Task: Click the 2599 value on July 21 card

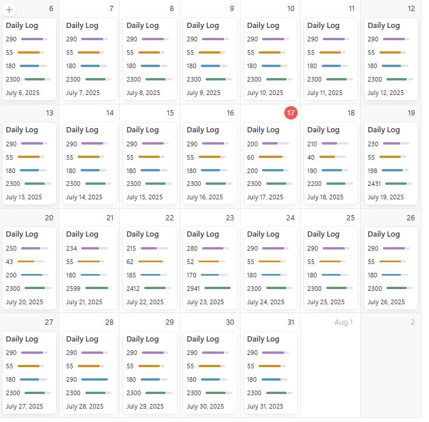Action: (x=74, y=288)
